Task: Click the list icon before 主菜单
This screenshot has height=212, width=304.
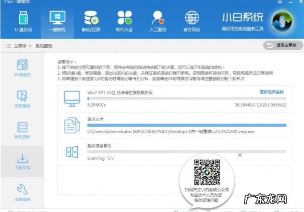Action: click(x=8, y=46)
